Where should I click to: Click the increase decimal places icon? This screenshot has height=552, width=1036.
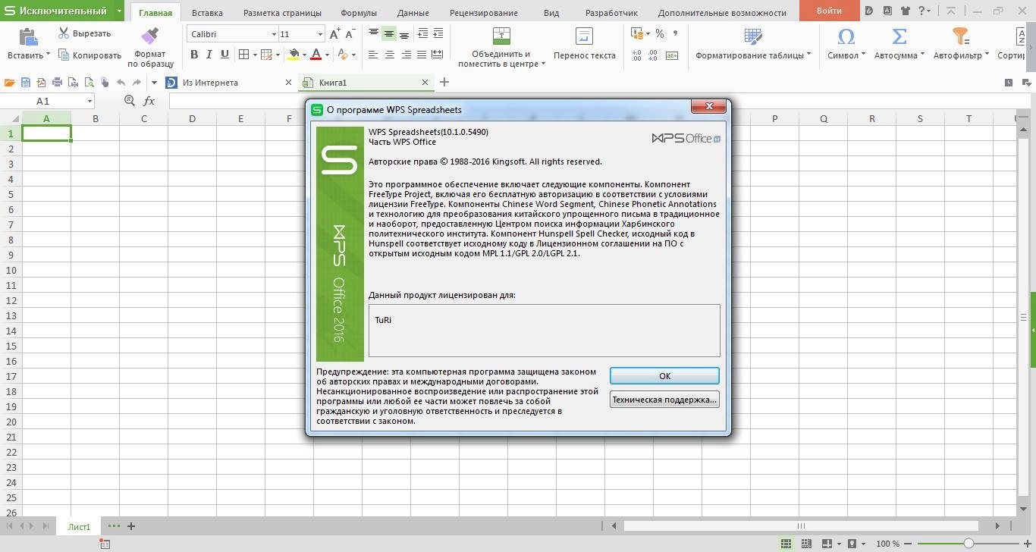tap(636, 55)
